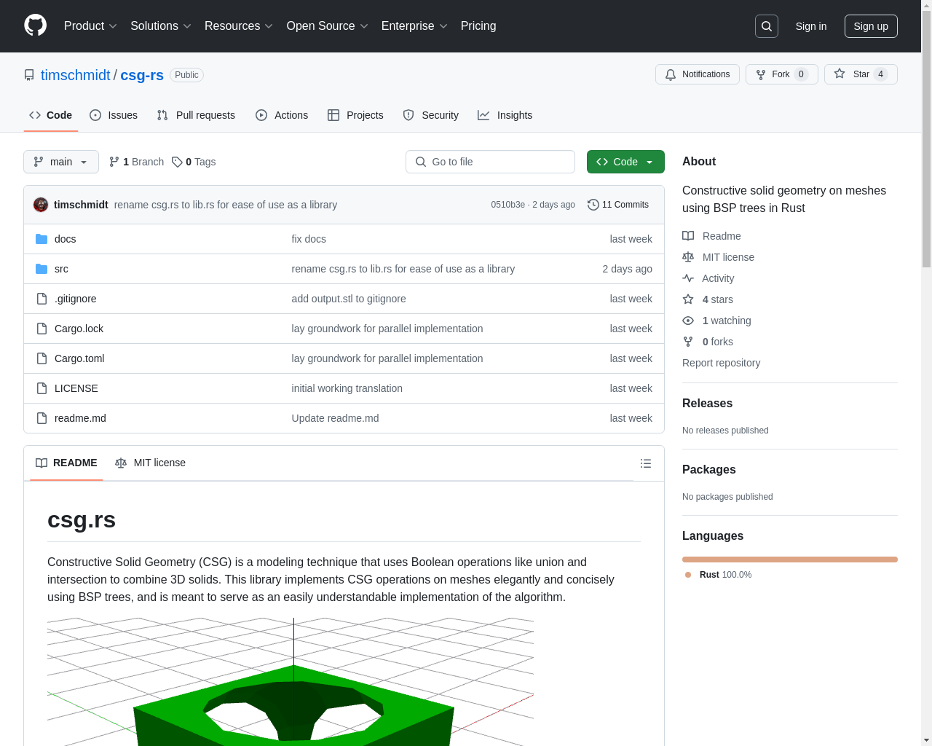932x746 pixels.
Task: Open the main branch selector dropdown
Action: pyautogui.click(x=61, y=162)
